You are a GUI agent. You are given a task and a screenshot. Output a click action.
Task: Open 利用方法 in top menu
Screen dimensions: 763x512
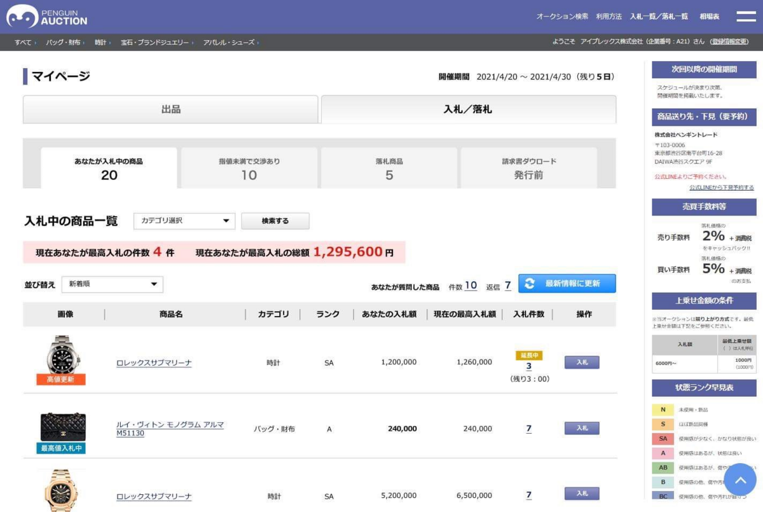tap(608, 17)
